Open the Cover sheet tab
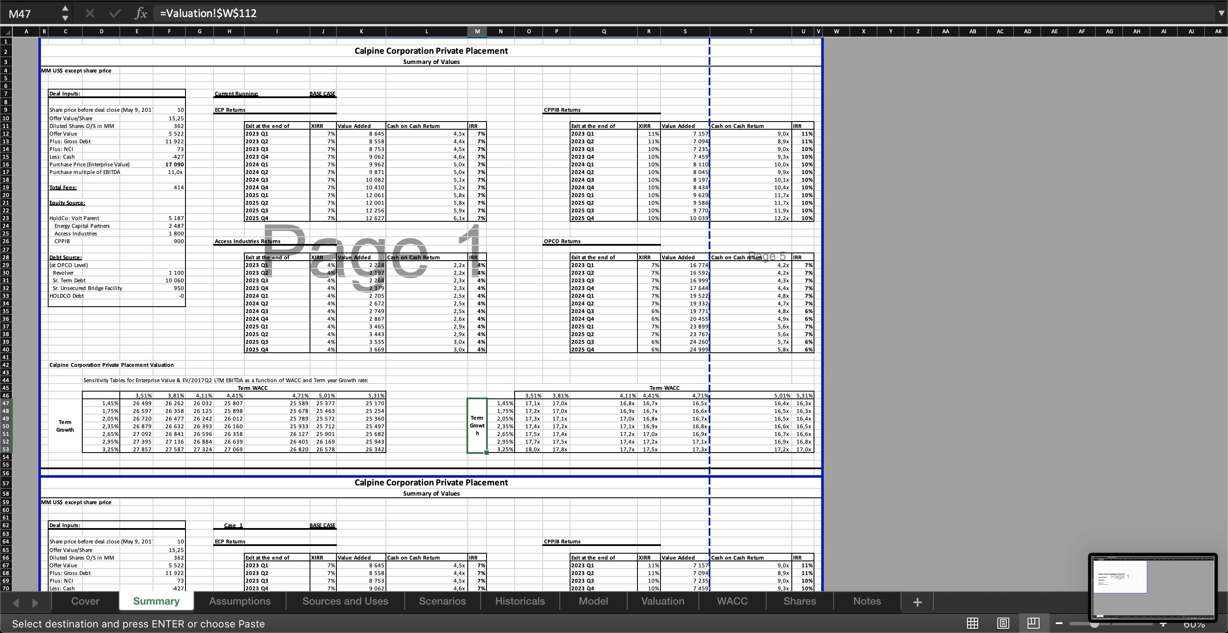 click(85, 601)
